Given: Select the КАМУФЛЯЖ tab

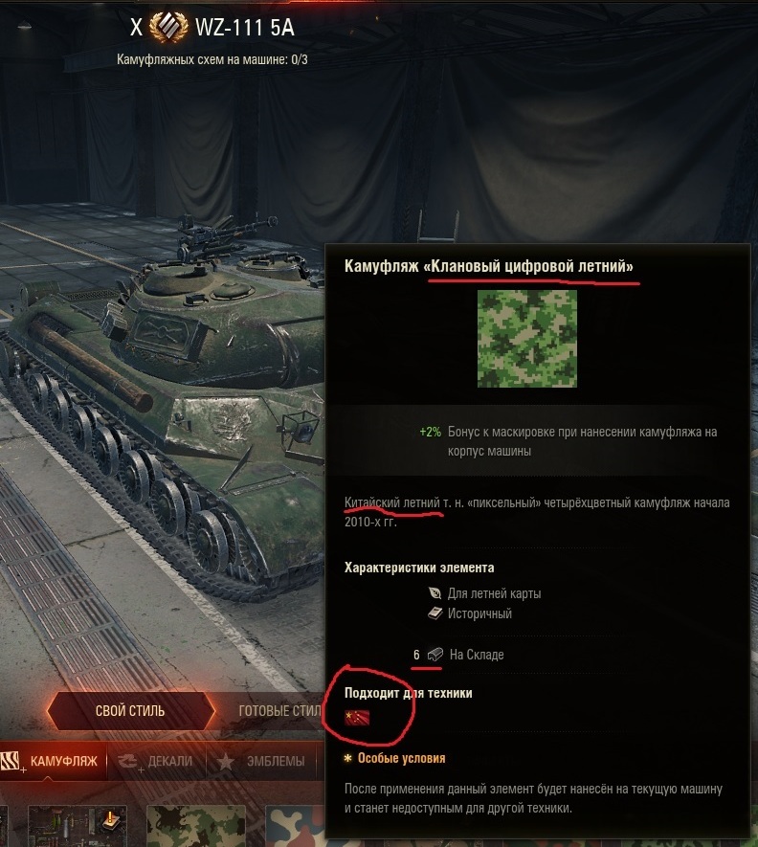Looking at the screenshot, I should pyautogui.click(x=53, y=761).
